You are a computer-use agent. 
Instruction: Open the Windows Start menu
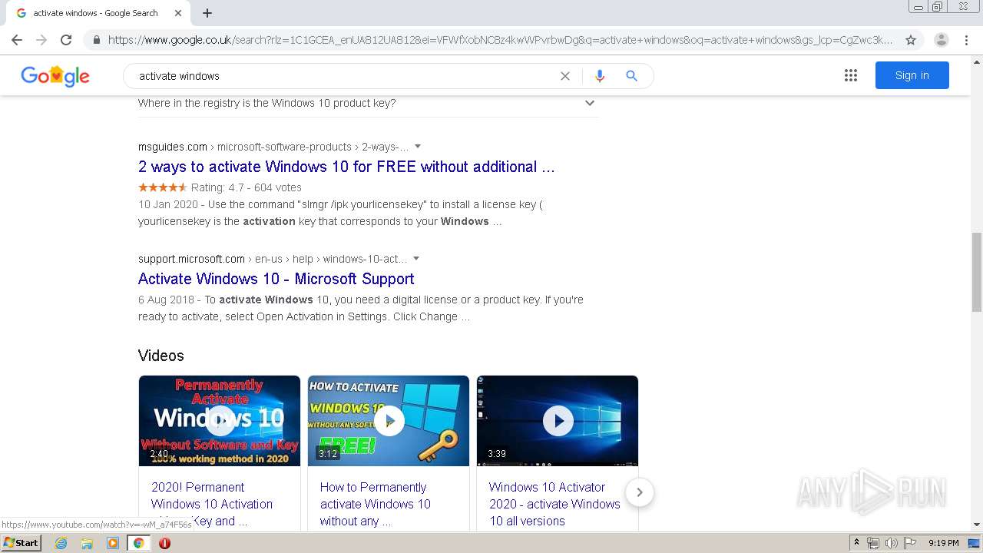[x=21, y=543]
